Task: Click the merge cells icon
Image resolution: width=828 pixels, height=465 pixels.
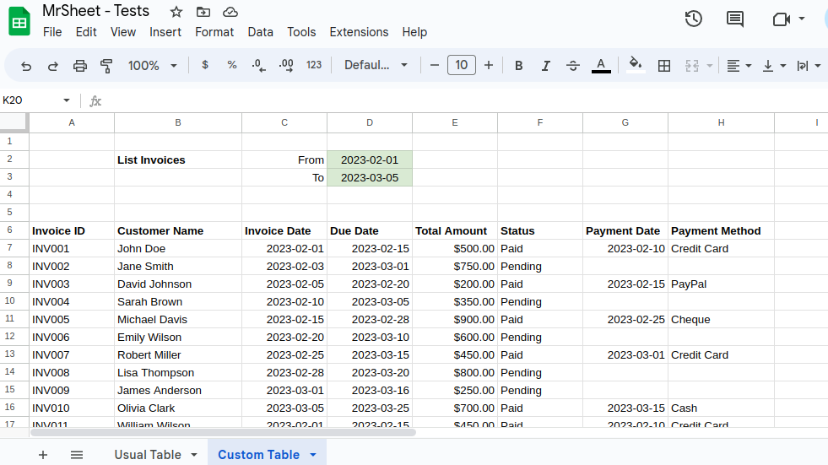Action: point(692,66)
